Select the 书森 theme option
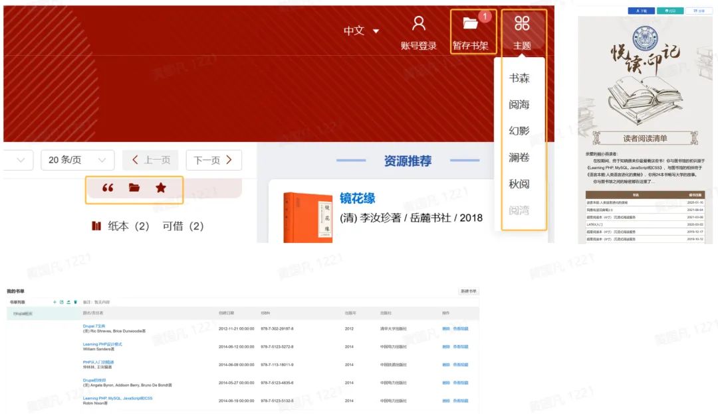The image size is (718, 418). click(519, 78)
